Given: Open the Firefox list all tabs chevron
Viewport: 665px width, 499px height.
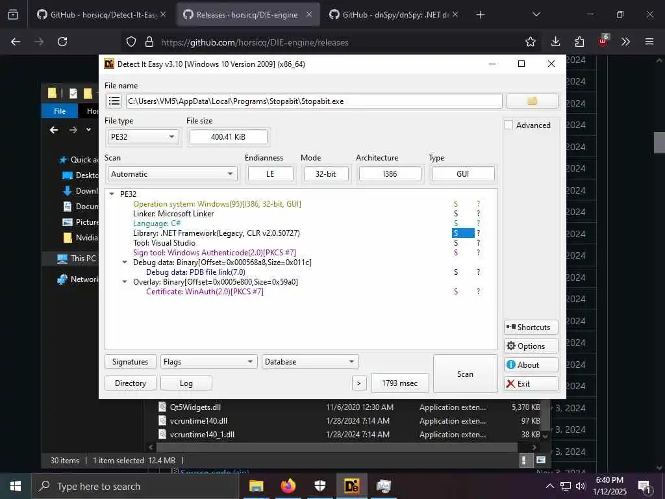Looking at the screenshot, I should 536,15.
